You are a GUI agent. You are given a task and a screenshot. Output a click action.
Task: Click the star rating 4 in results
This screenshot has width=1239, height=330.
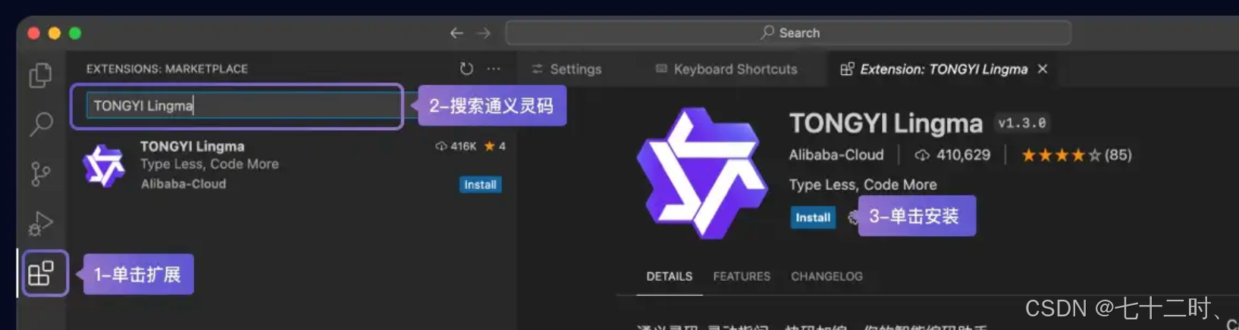coord(495,146)
